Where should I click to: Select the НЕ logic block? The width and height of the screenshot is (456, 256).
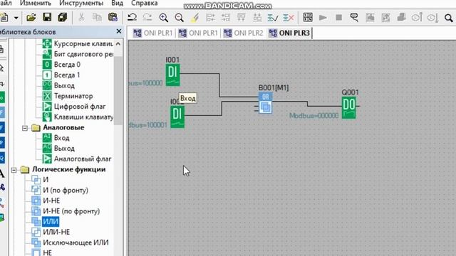41,252
